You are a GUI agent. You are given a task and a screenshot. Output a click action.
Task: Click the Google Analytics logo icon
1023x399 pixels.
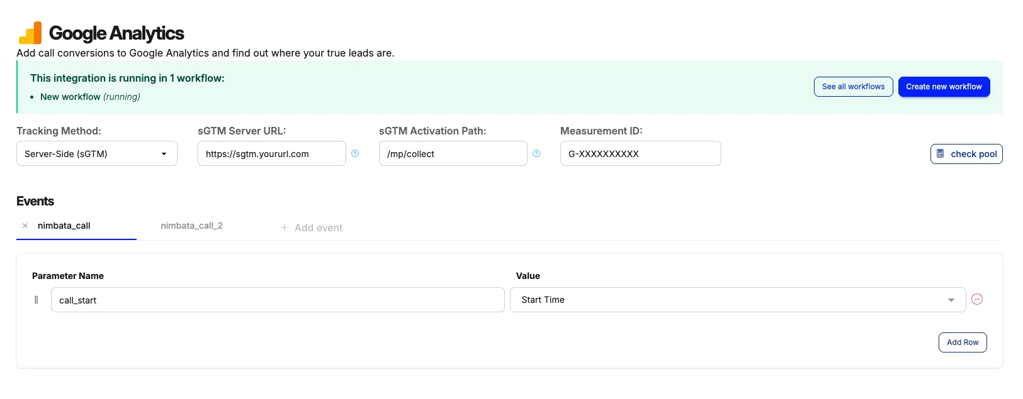click(x=30, y=33)
